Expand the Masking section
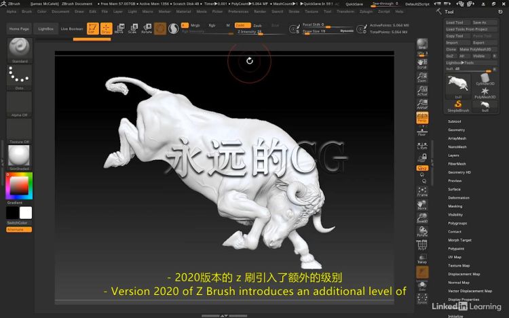The width and height of the screenshot is (509, 318). coord(455,206)
